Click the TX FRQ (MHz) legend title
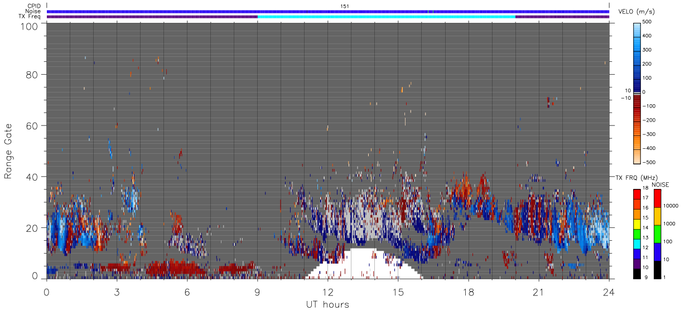The width and height of the screenshot is (685, 316). click(636, 178)
